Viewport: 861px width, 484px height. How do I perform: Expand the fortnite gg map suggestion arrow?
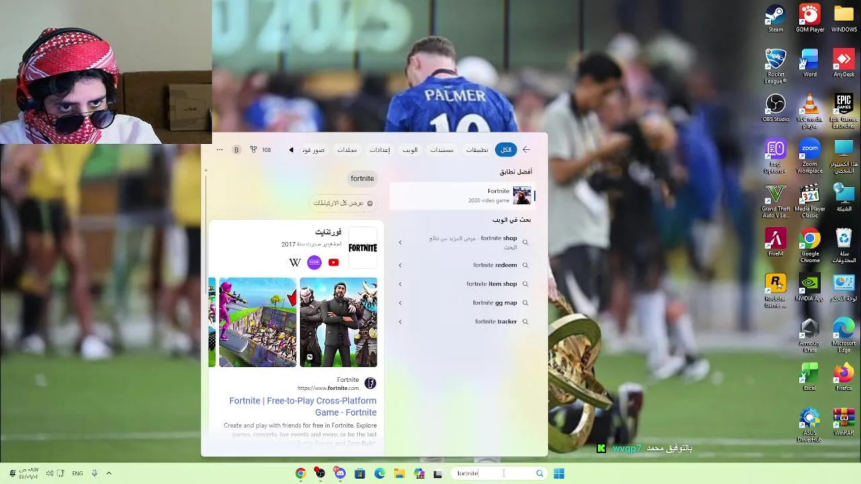(x=400, y=302)
